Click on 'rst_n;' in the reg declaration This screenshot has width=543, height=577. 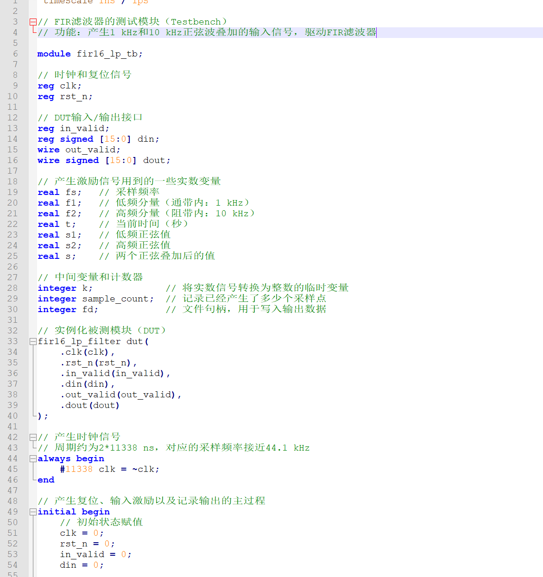[76, 96]
